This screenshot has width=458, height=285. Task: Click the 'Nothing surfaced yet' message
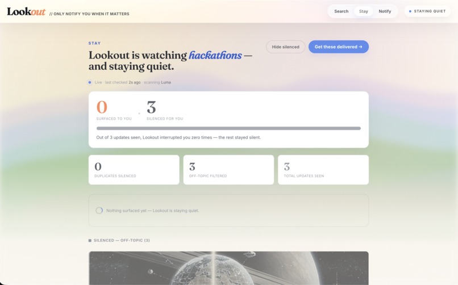coord(152,211)
